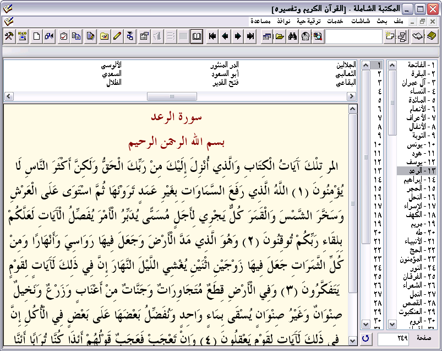The image size is (442, 351).
Task: Open the tools hammer icon
Action: click(9, 35)
